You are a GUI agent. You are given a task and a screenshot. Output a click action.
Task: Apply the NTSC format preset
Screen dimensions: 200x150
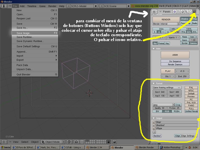[x=191, y=90]
